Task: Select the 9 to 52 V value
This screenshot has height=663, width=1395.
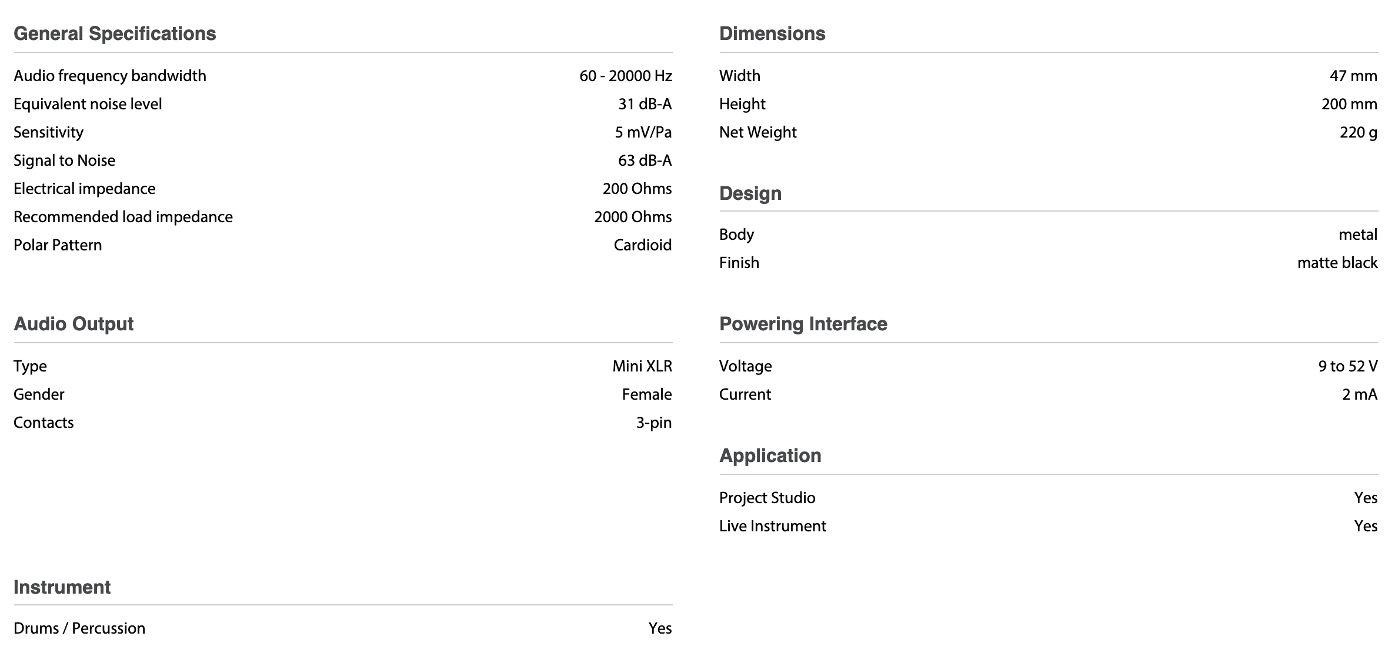Action: (1347, 366)
